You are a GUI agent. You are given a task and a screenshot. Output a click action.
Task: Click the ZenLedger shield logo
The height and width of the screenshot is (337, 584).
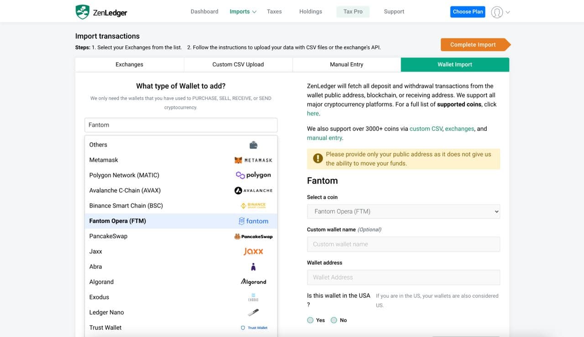pyautogui.click(x=82, y=12)
